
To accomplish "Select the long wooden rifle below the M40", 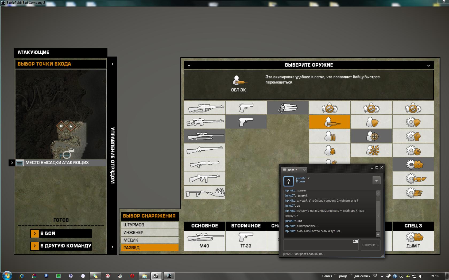I will click(x=204, y=150).
